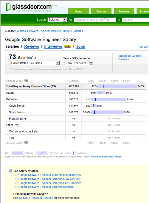Open Software Engineer Salaries for other companies
This screenshot has width=149, height=203.
coord(36,198)
